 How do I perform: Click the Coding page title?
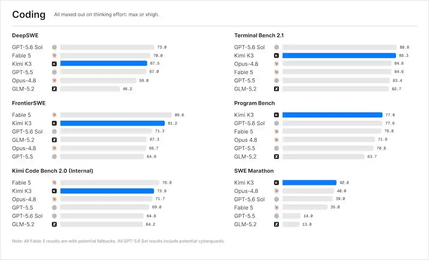[x=29, y=15]
